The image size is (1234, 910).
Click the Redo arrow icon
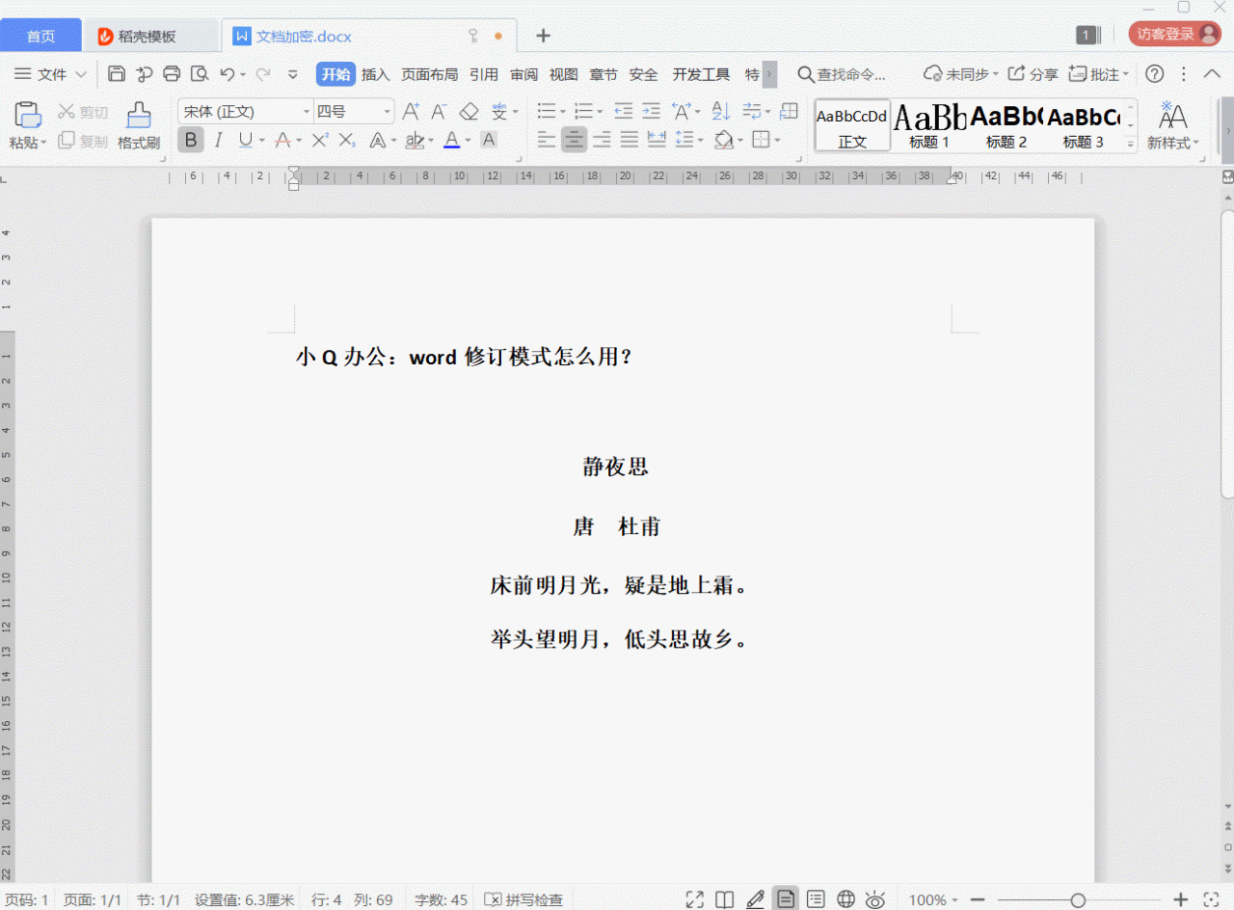coord(262,74)
